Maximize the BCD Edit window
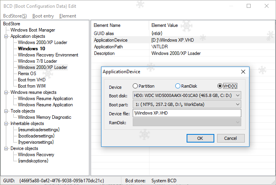Screen dimensions: 276x185 (249, 6)
